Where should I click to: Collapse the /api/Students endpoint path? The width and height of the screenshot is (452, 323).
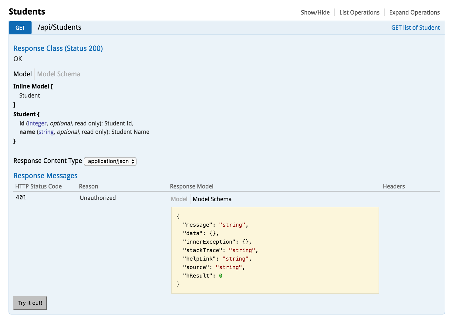(59, 27)
